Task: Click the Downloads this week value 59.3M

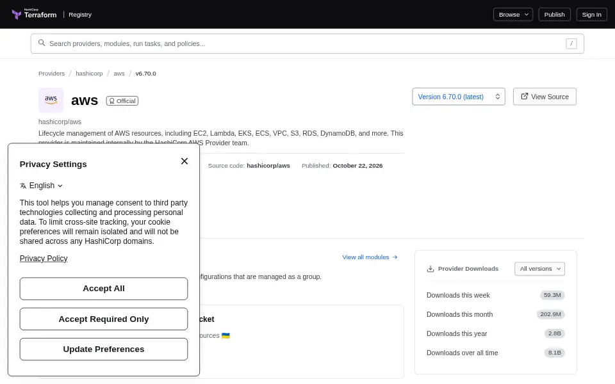Action: coord(552,295)
